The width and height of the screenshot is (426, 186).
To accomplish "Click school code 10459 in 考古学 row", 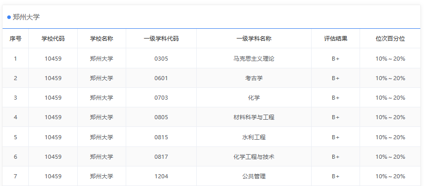I will tap(53, 78).
